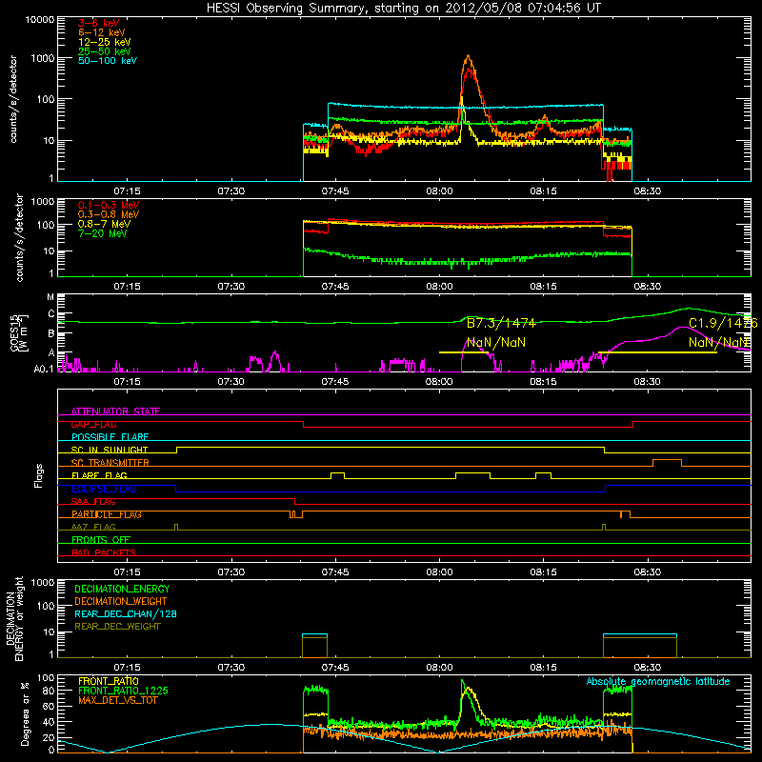Click the SC_TRANSMITTER pulse after 08:30
The width and height of the screenshot is (762, 762).
coord(667,462)
